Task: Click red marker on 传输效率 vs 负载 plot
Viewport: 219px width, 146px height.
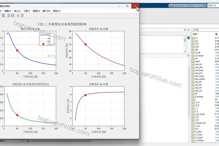Action: click(x=85, y=44)
